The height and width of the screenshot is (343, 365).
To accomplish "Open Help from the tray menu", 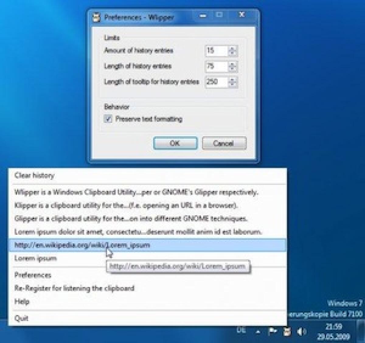I will [147, 302].
